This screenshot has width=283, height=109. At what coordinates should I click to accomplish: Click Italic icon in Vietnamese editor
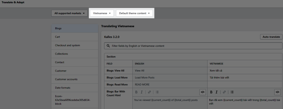[x=217, y=92]
